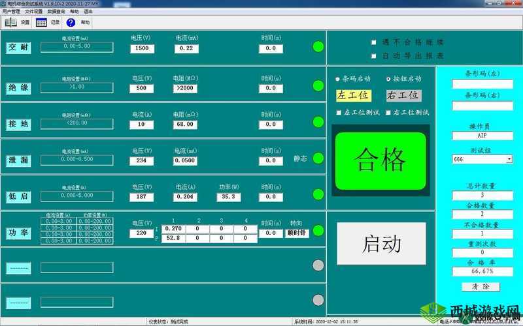Click the upper gray indicator of empty row
The height and width of the screenshot is (326, 523).
click(318, 265)
